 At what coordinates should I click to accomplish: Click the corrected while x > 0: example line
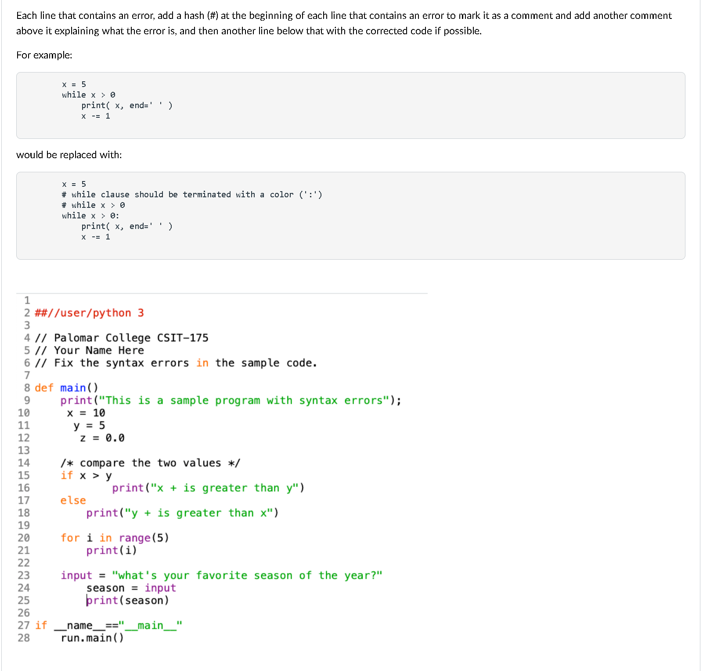(91, 216)
